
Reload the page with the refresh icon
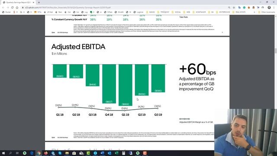click(x=13, y=8)
